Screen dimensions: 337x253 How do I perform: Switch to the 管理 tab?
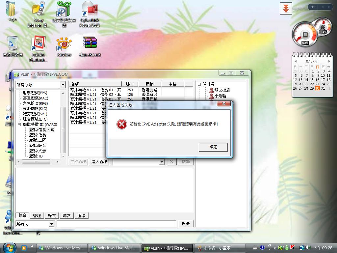click(x=37, y=215)
